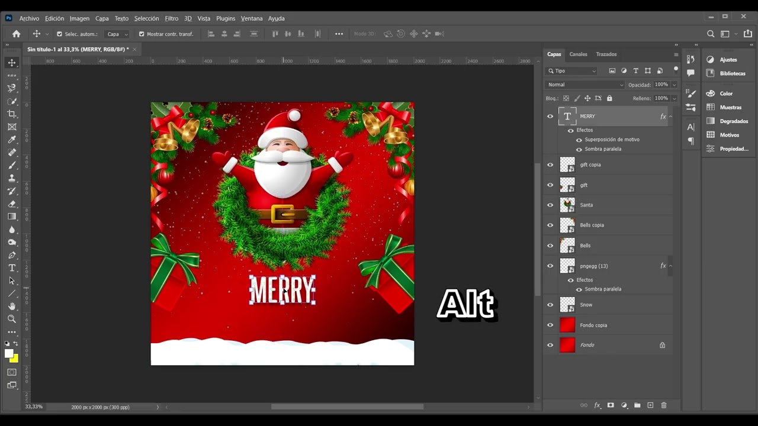Open the Ventana menu
This screenshot has width=758, height=426.
[252, 18]
